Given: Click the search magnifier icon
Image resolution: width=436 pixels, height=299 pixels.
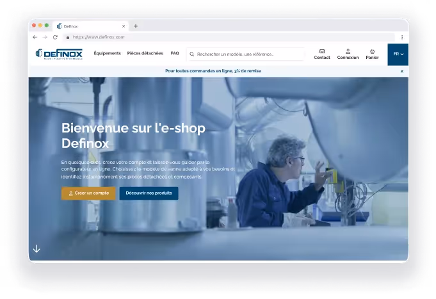Looking at the screenshot, I should 192,54.
